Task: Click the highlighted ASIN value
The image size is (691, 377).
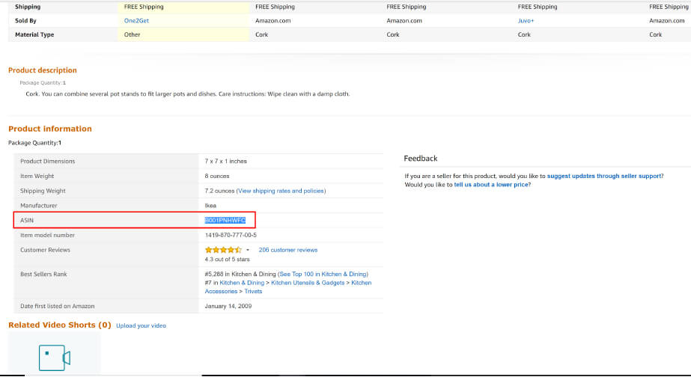Action: 225,220
